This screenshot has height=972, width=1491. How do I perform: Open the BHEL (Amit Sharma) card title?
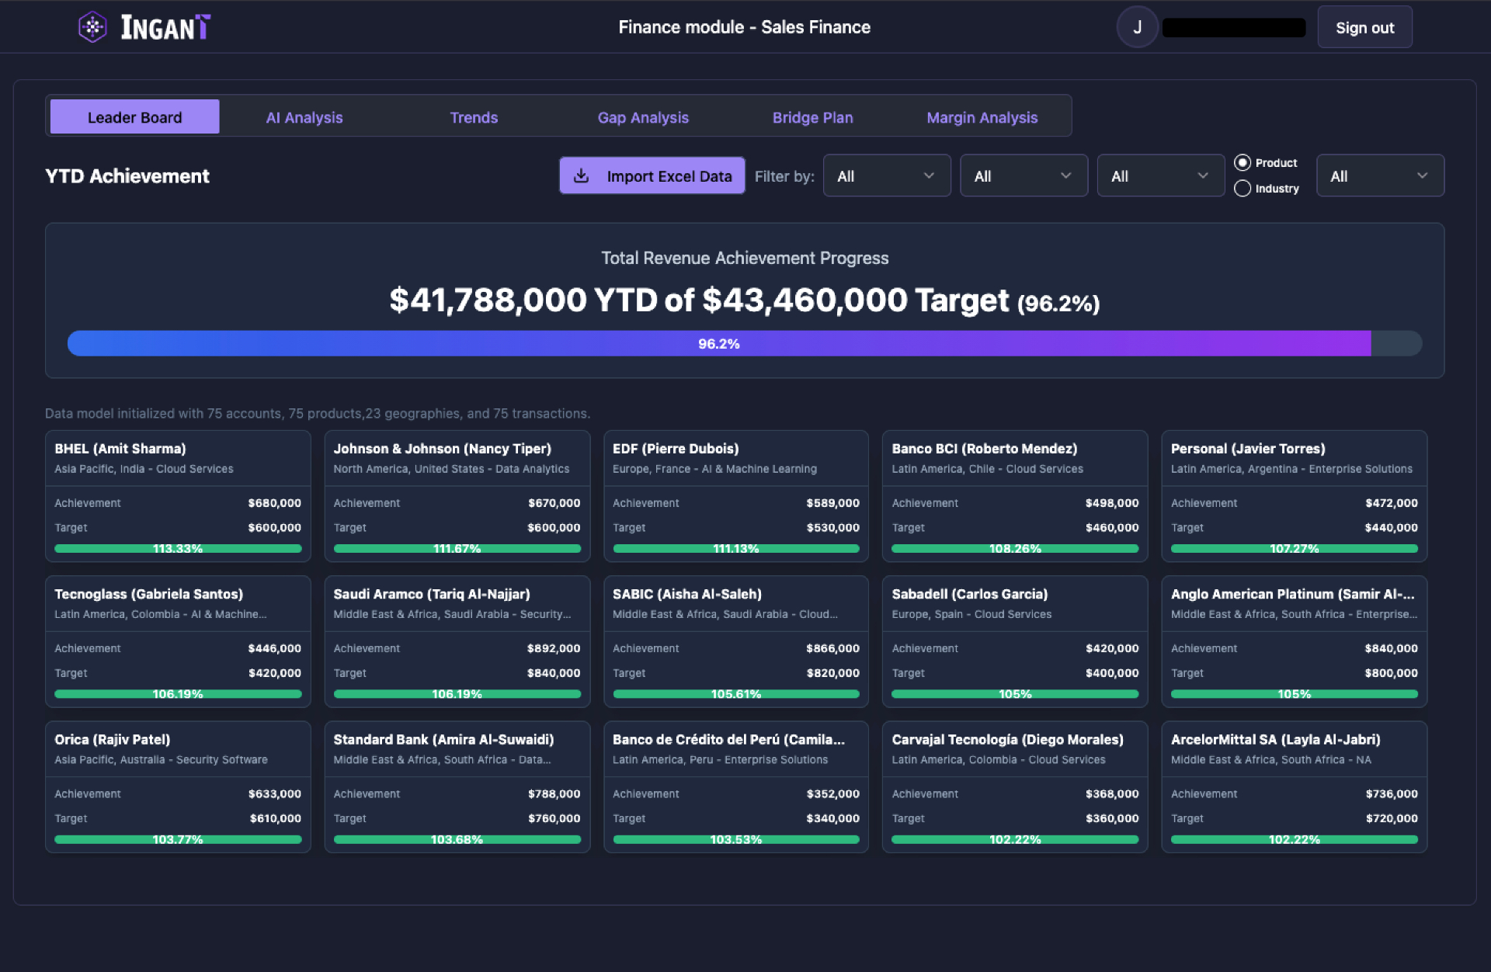tap(120, 449)
